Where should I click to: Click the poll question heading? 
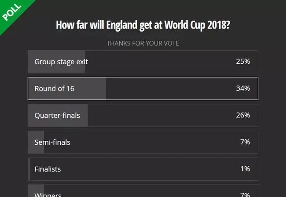143,25
